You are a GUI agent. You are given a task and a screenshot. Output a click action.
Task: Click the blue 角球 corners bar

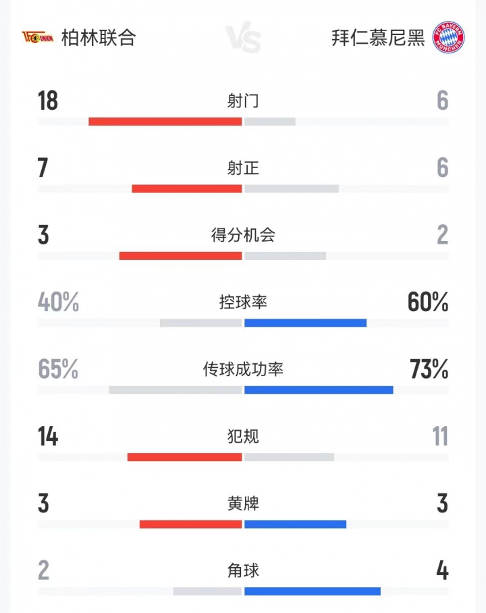tap(312, 591)
